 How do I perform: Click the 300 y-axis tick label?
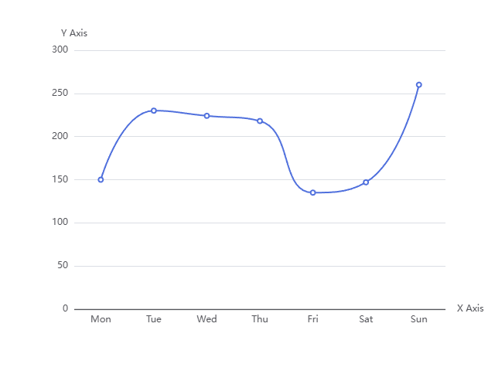pos(60,50)
